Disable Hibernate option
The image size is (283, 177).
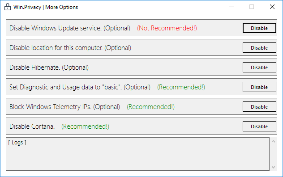coord(259,67)
